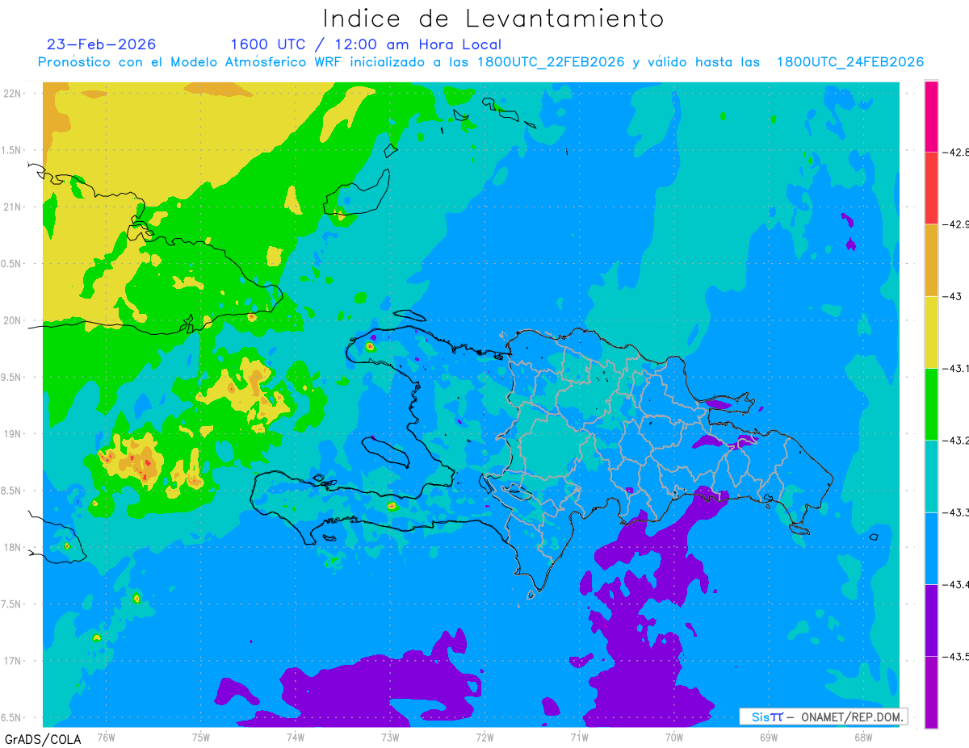Pick the blue legend swatch between -43.3 and -43.4

[x=931, y=548]
